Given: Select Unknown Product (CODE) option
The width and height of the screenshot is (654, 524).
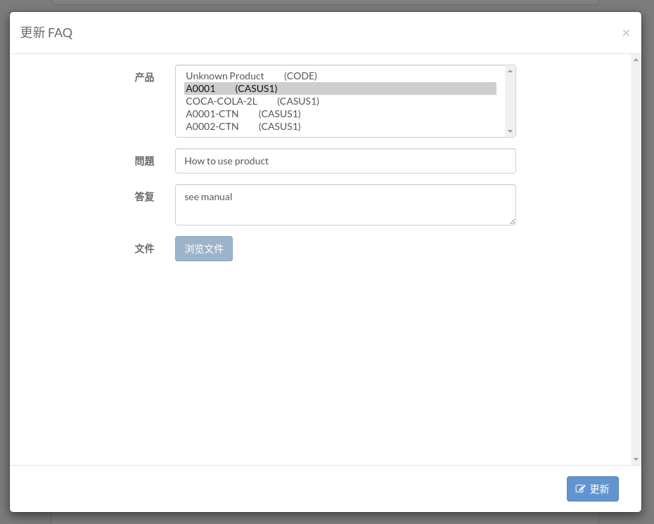Looking at the screenshot, I should (x=340, y=76).
